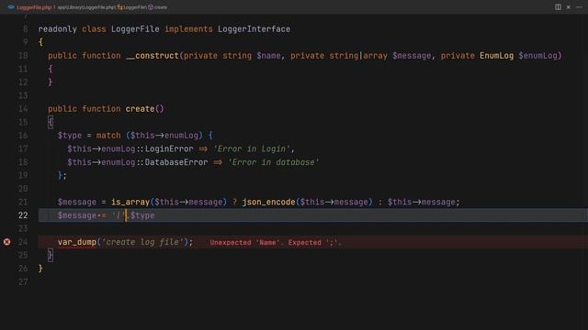Click the red error icon on line 24
Image resolution: width=588 pixels, height=330 pixels.
pyautogui.click(x=7, y=242)
